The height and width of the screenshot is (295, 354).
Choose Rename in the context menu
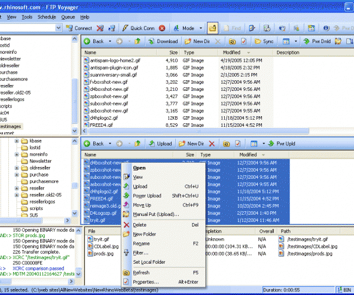pyautogui.click(x=163, y=244)
